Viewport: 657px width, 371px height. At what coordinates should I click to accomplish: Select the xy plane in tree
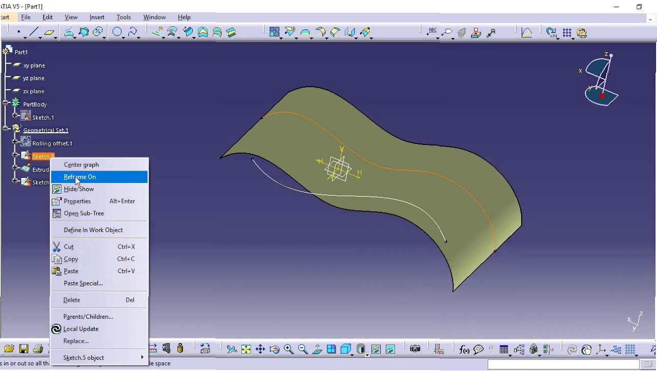point(34,66)
